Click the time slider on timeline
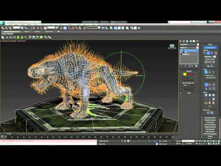The image size is (221, 166). coord(9,134)
